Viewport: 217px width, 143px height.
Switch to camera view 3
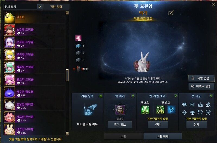(x=80, y=60)
